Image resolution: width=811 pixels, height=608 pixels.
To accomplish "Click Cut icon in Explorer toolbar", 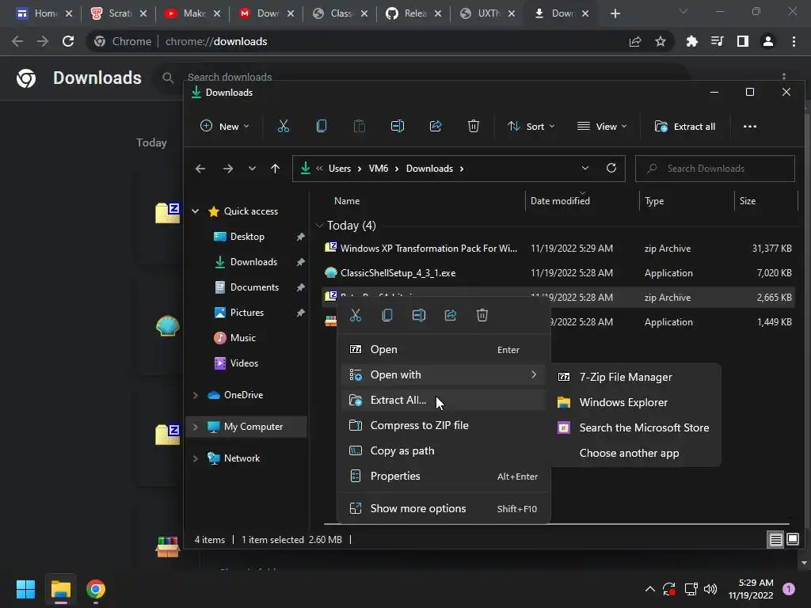I will pyautogui.click(x=284, y=126).
